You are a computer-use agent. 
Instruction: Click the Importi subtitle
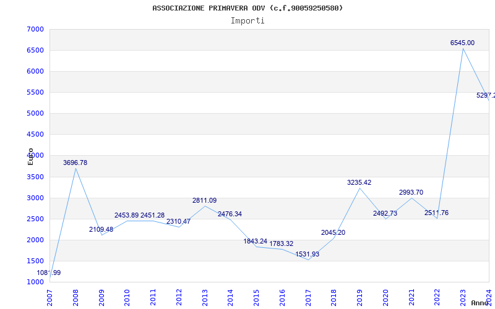tap(247, 21)
